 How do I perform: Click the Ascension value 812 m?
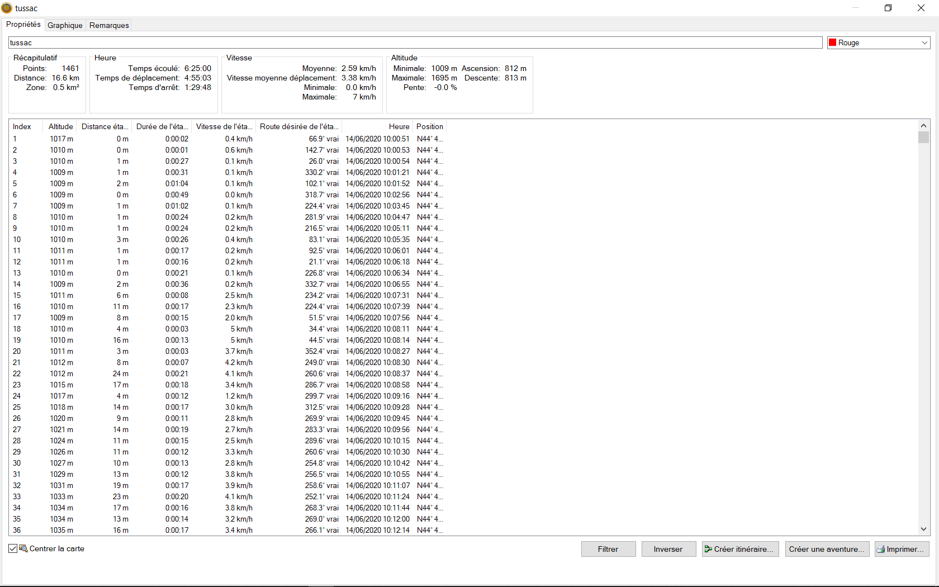[x=515, y=68]
